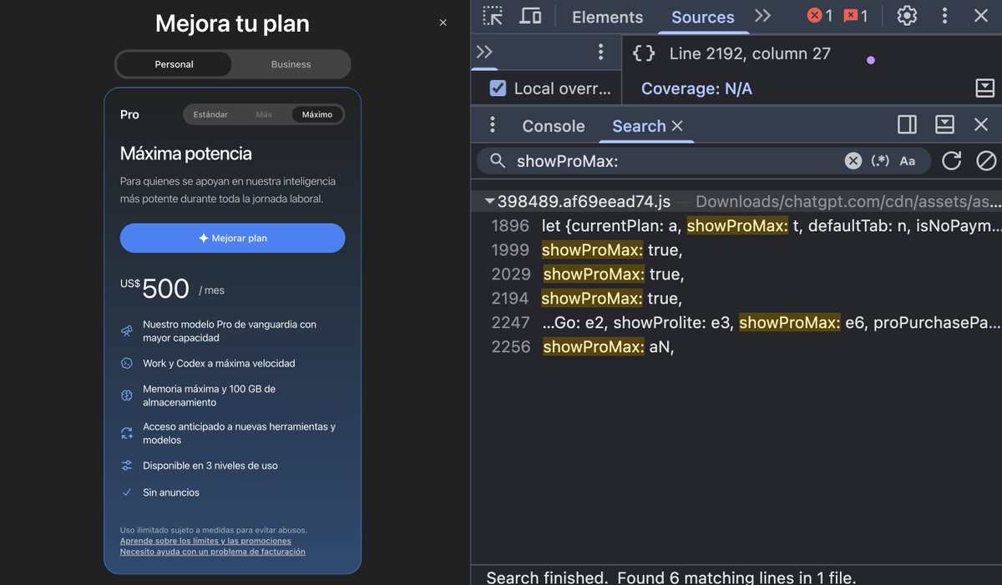Open search result on line 2256

pos(736,346)
